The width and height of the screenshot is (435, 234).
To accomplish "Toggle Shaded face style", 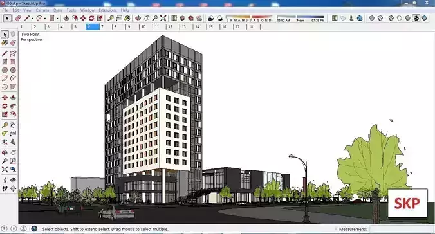I will click(407, 18).
